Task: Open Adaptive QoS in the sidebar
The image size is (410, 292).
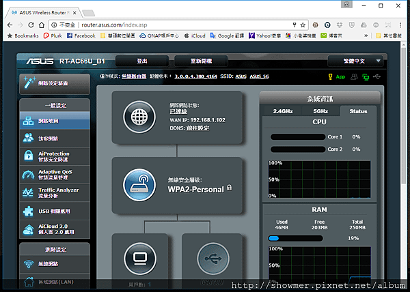Action: tap(55, 175)
